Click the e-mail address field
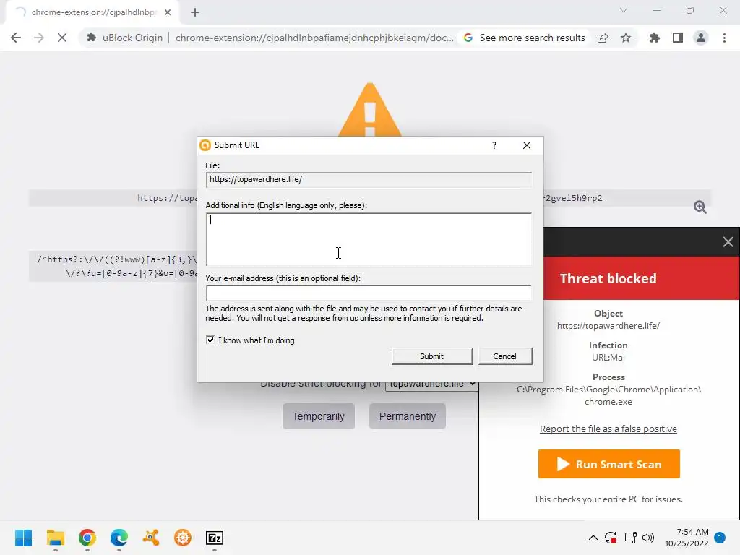This screenshot has height=555, width=740. coord(369,293)
